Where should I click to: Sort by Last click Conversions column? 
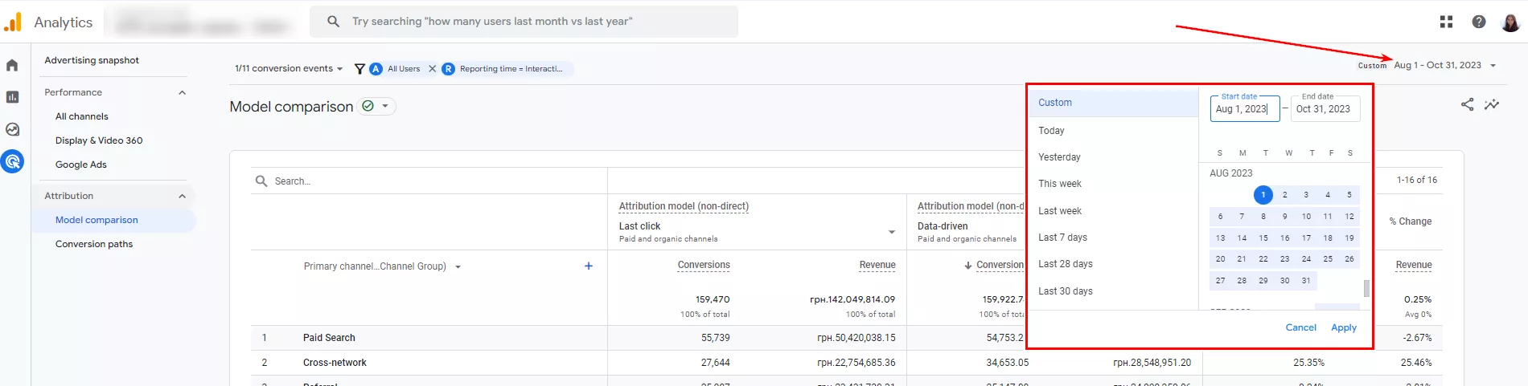coord(704,265)
